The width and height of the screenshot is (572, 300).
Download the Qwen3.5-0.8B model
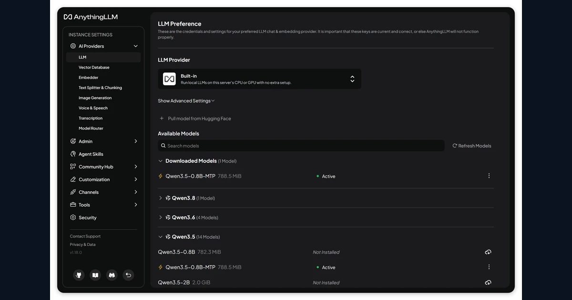pos(488,252)
